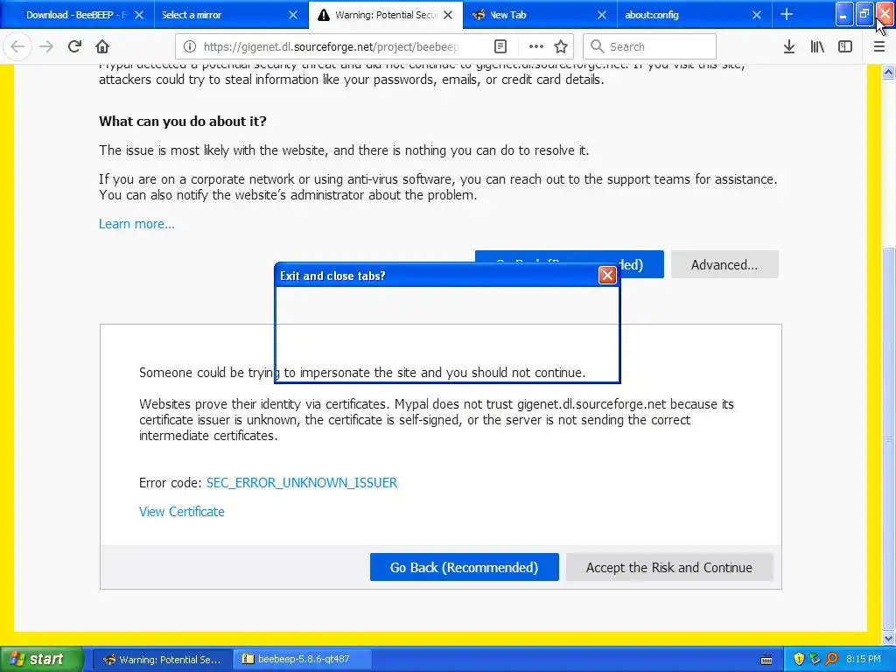Switch to Download - BeeBEEP tab
This screenshot has height=672, width=896.
point(77,15)
